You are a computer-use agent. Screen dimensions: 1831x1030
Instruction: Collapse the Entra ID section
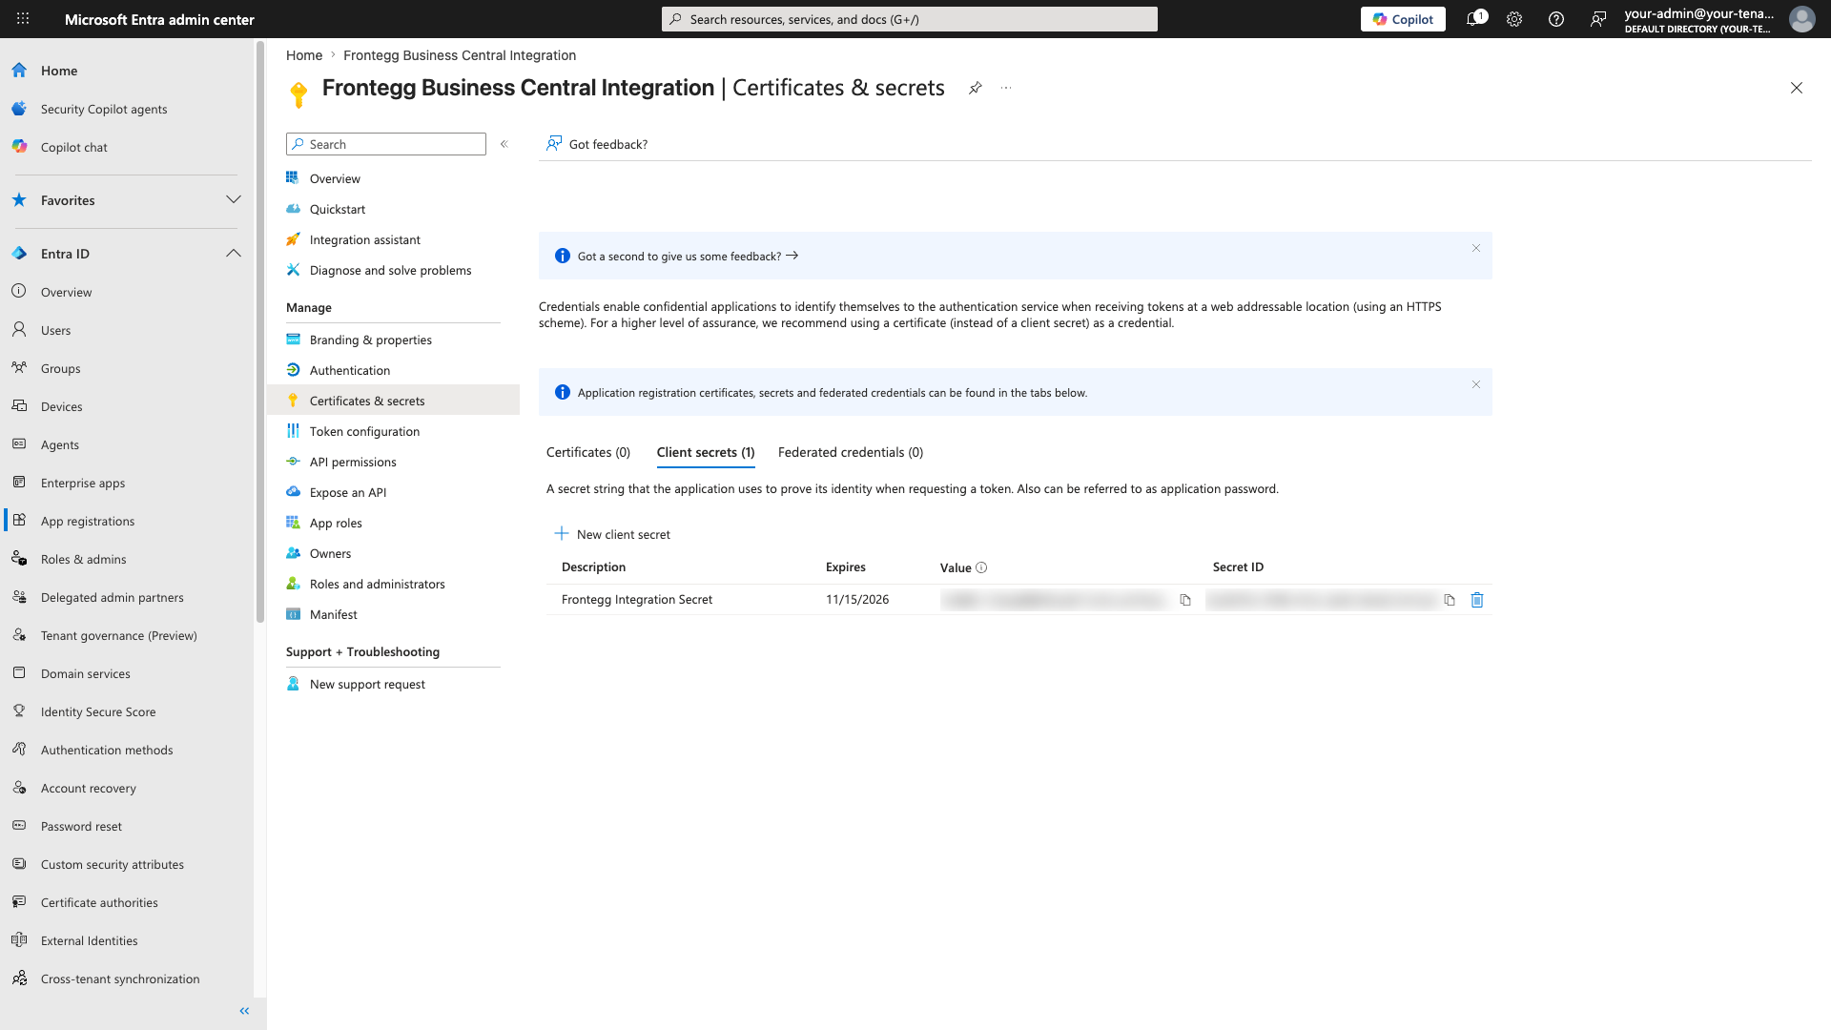tap(233, 254)
